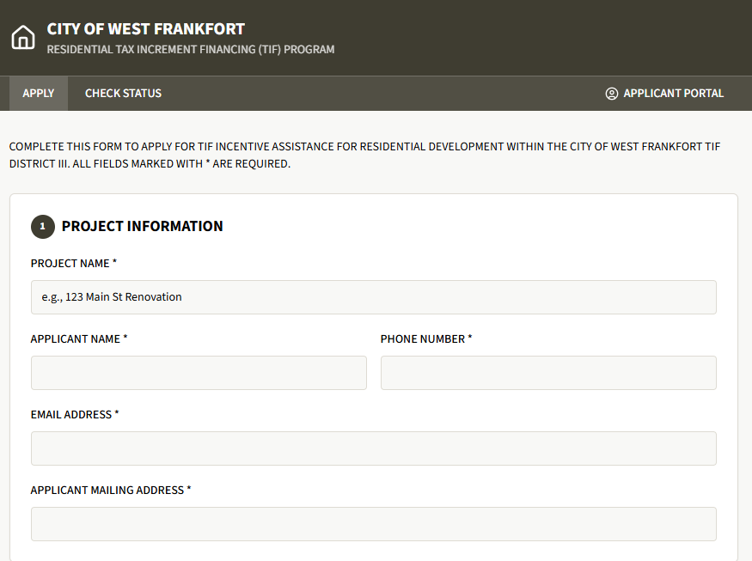Click the Email Address input box
This screenshot has height=561, width=752.
[x=374, y=448]
